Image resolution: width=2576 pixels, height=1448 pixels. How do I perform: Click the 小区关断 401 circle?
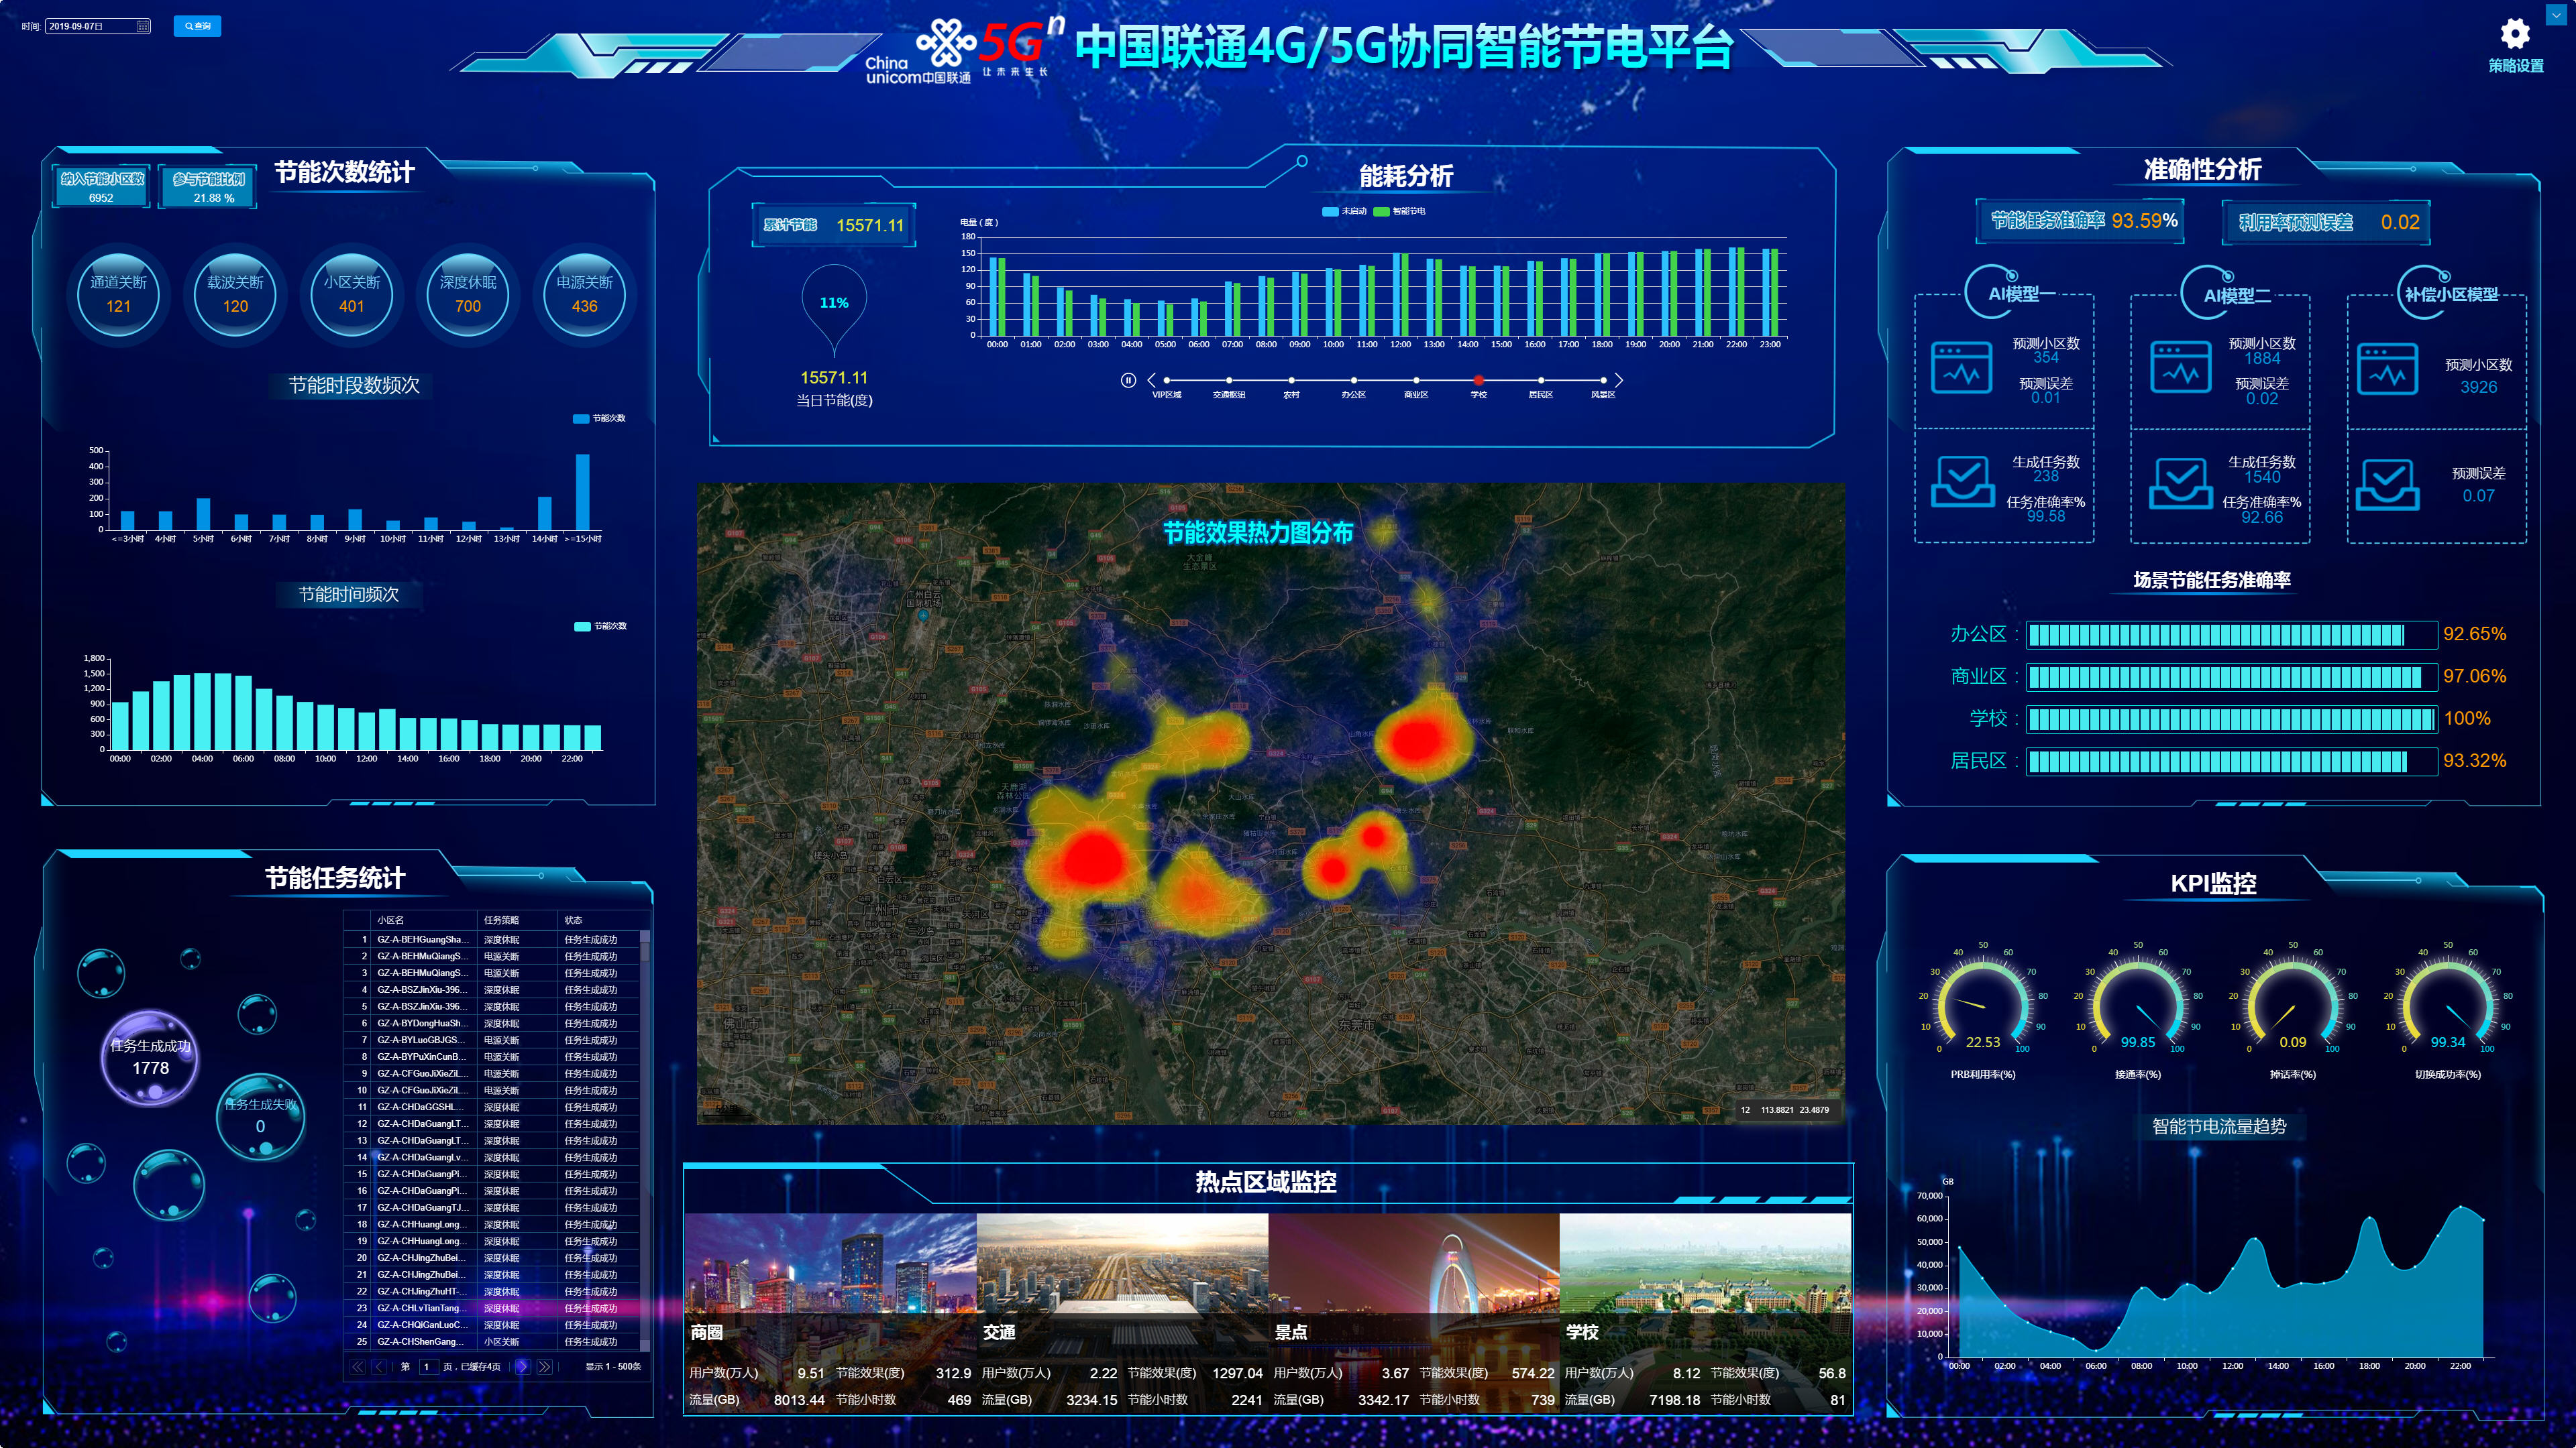[351, 294]
